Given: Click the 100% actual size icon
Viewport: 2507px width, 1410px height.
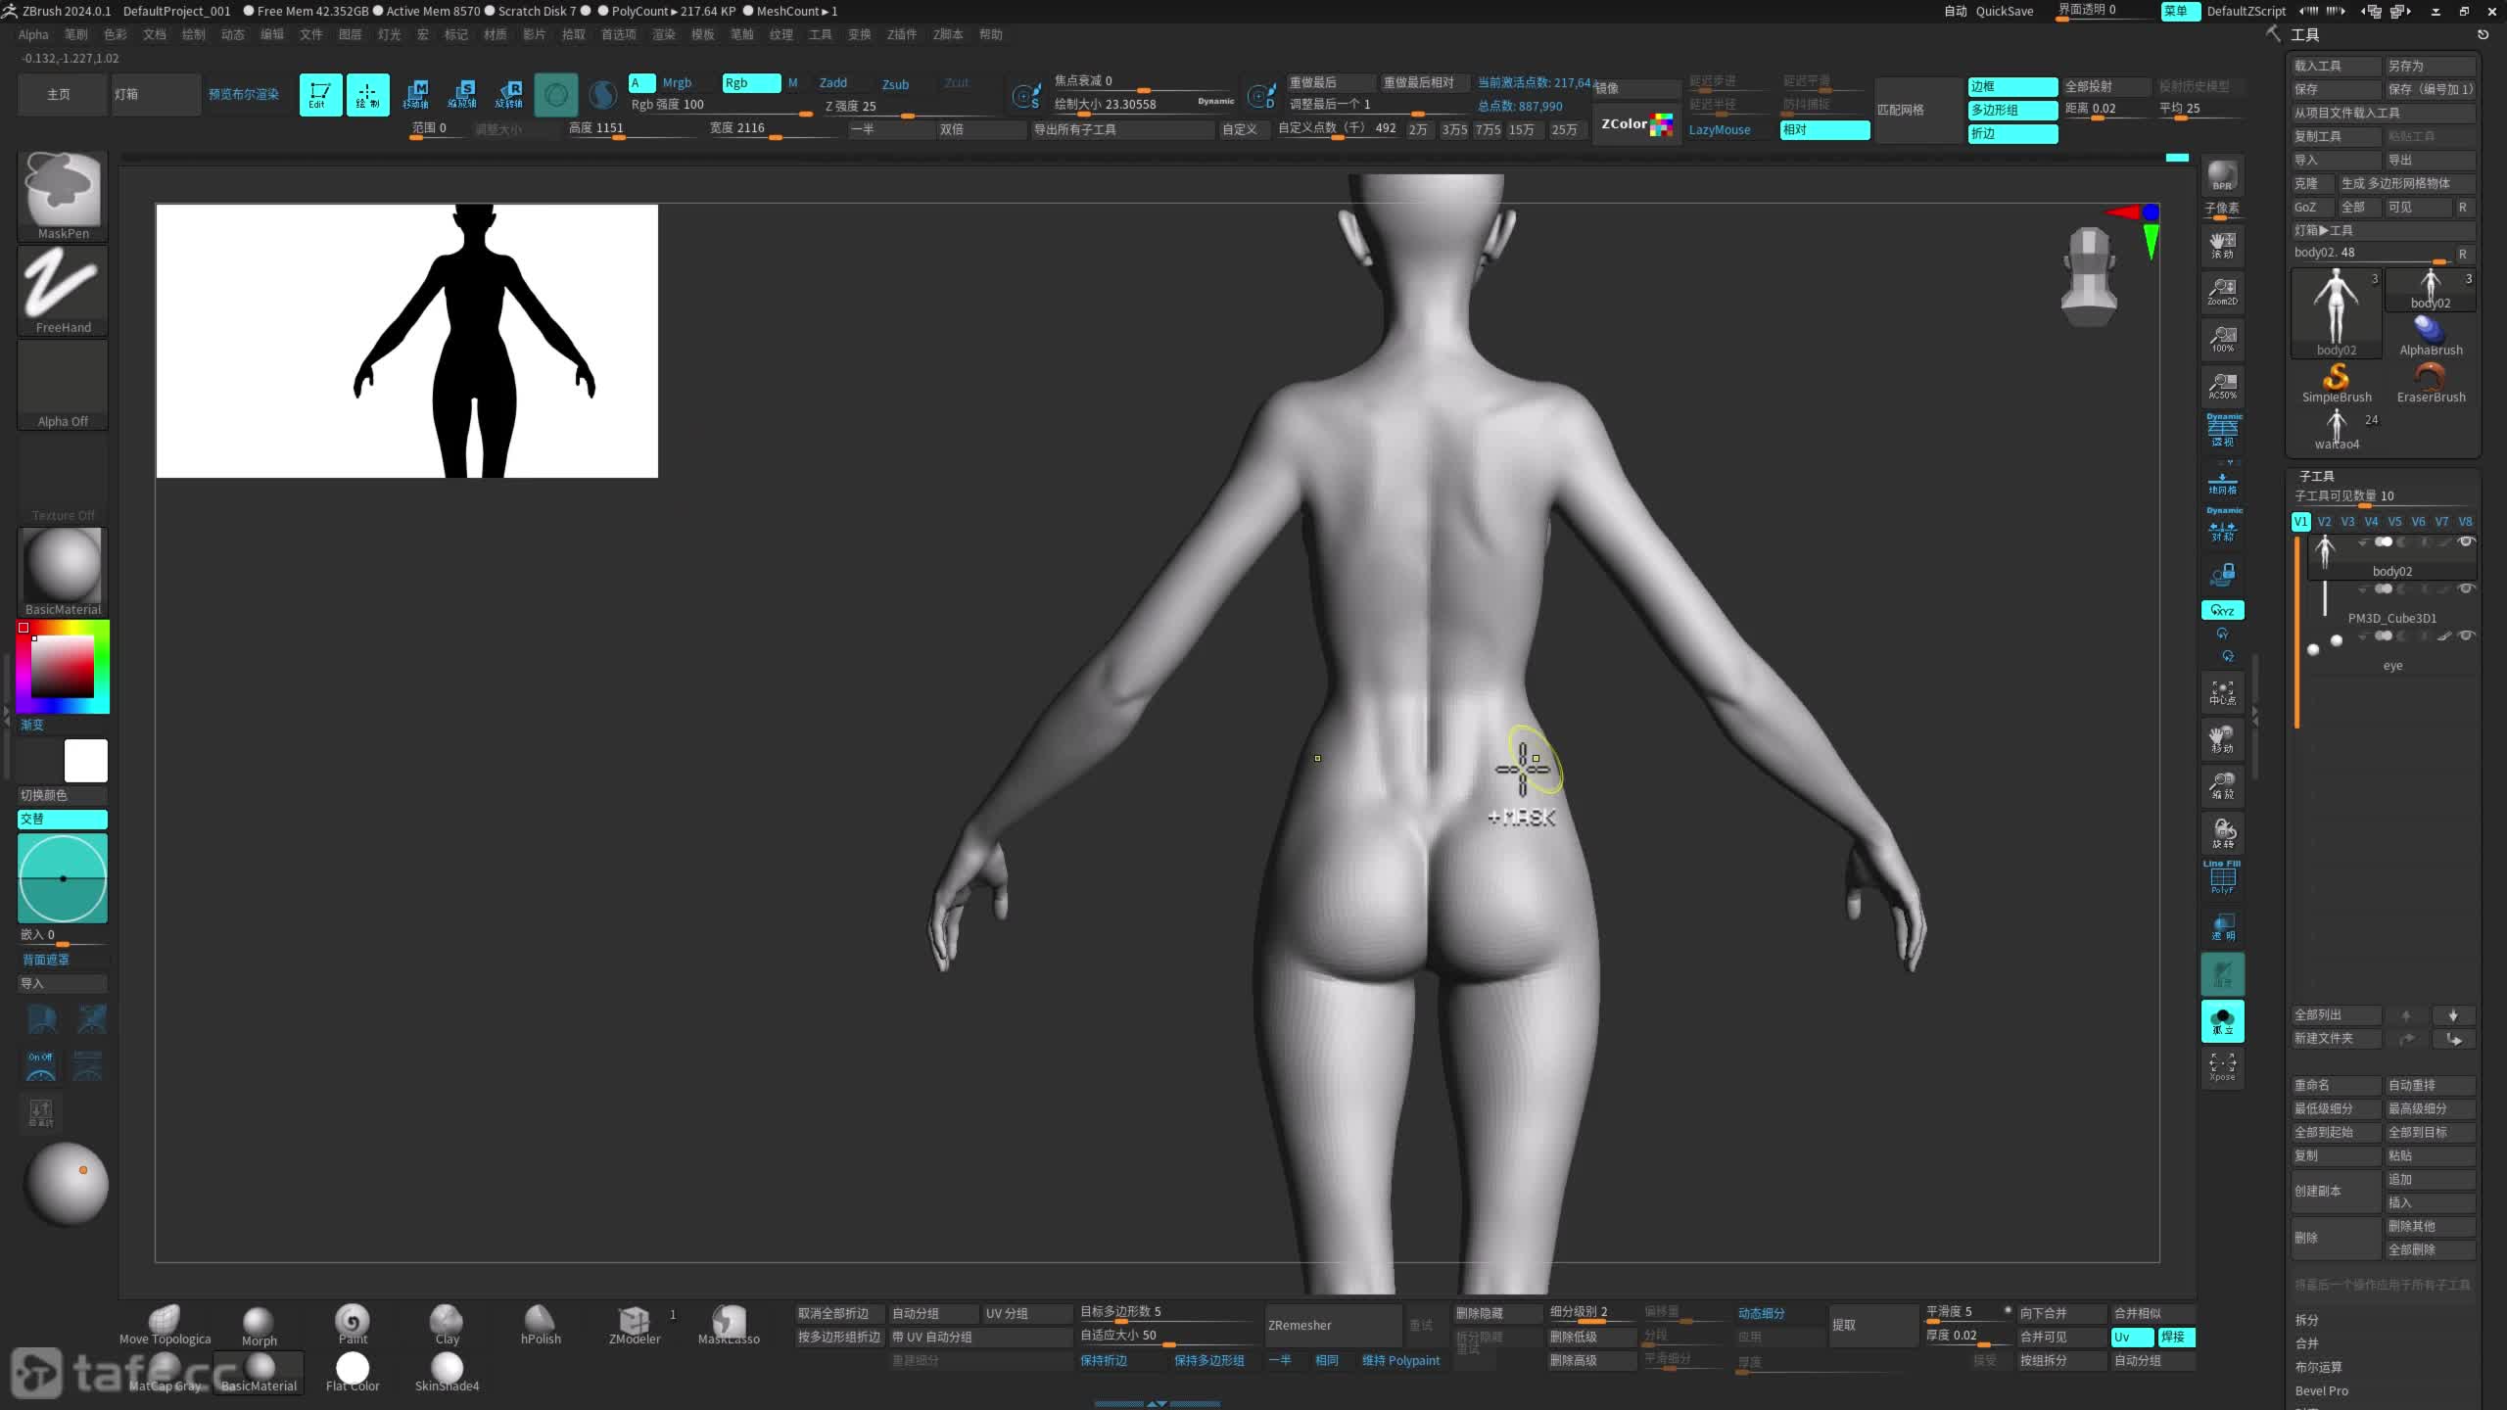Looking at the screenshot, I should coord(2222,339).
